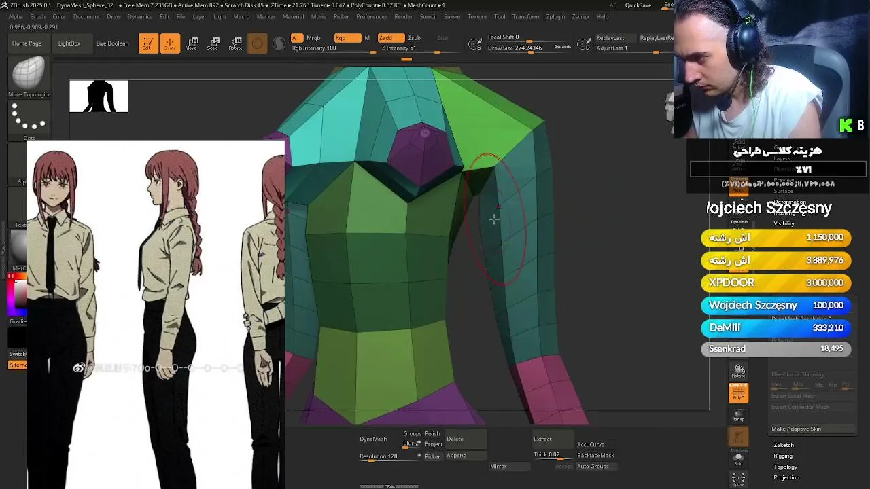Open the Alpha menu
Image resolution: width=870 pixels, height=489 pixels.
pyautogui.click(x=15, y=16)
